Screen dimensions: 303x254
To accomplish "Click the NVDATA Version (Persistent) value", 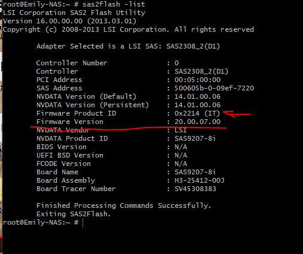I will (197, 105).
